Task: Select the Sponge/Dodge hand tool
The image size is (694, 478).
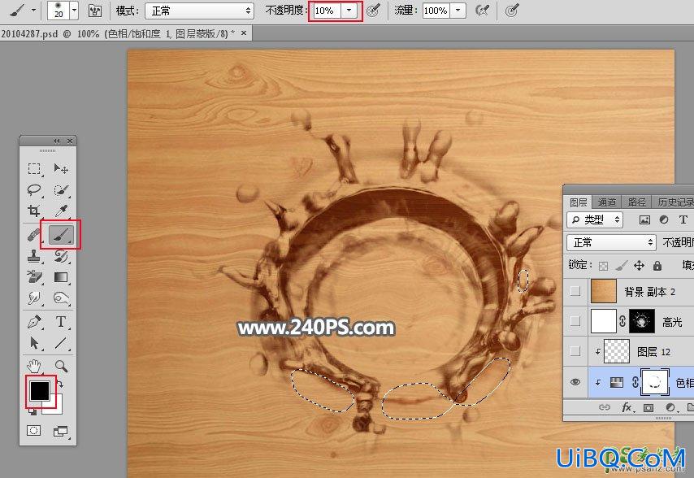Action: (x=61, y=298)
